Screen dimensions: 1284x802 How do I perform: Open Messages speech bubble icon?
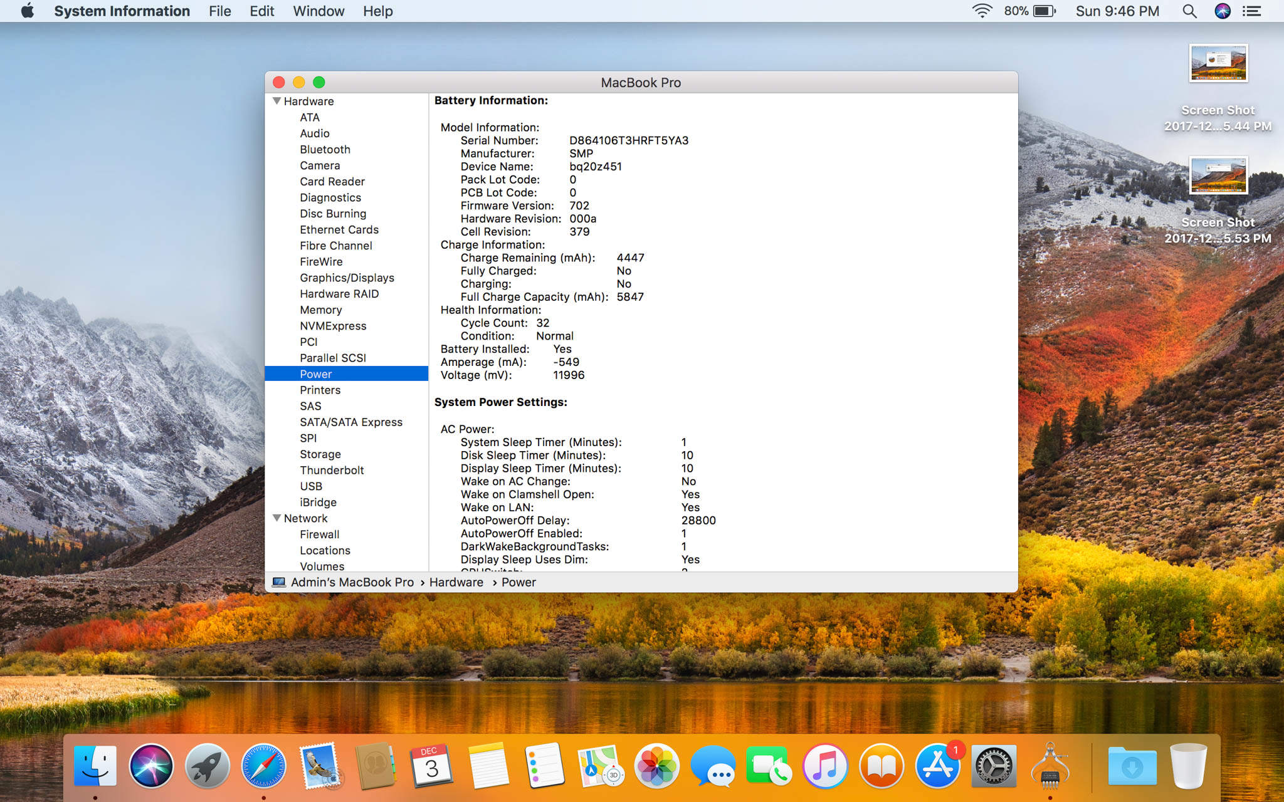click(713, 765)
